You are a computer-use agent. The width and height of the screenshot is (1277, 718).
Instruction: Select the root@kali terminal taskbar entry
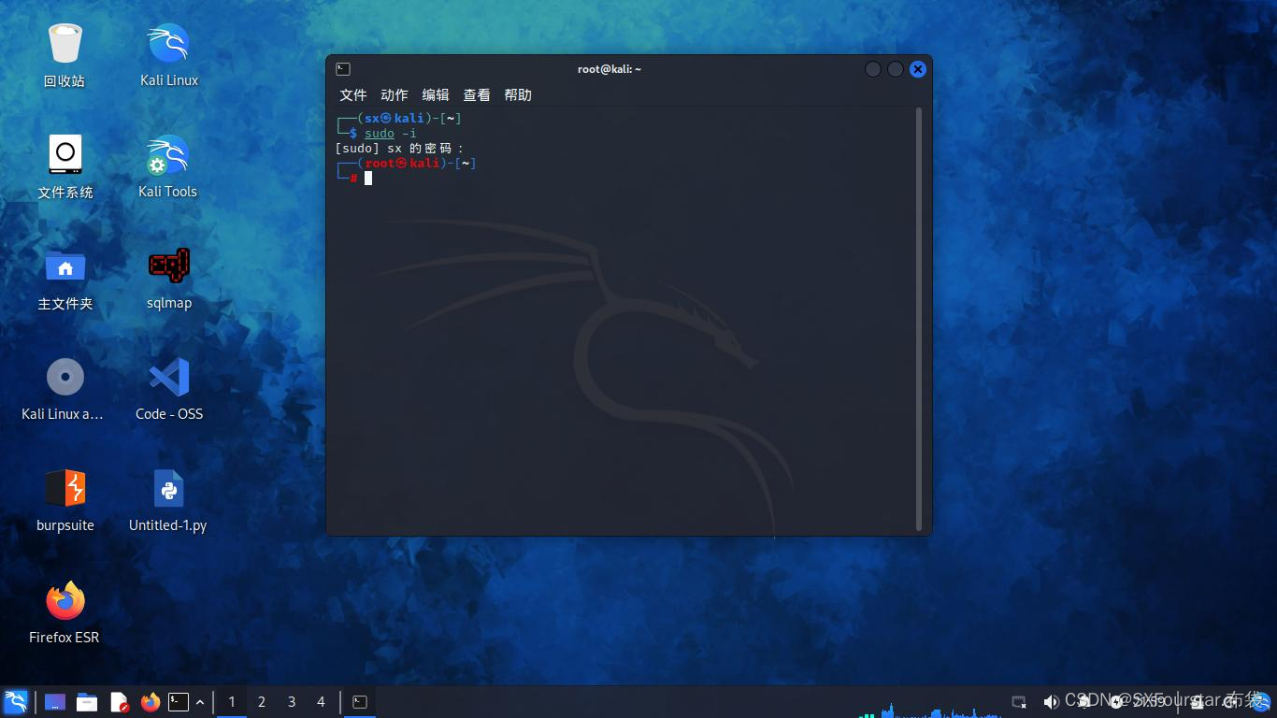click(359, 701)
